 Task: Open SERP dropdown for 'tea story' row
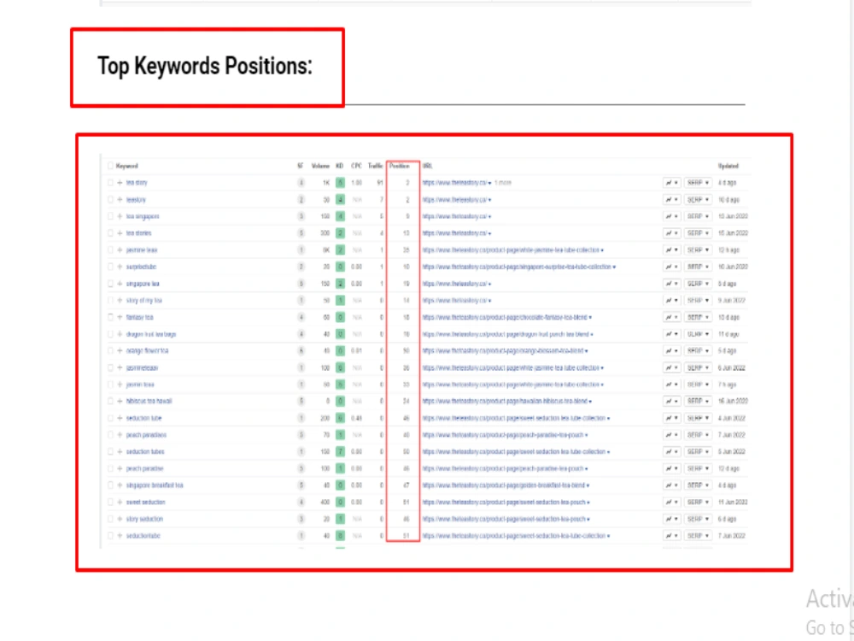[698, 183]
